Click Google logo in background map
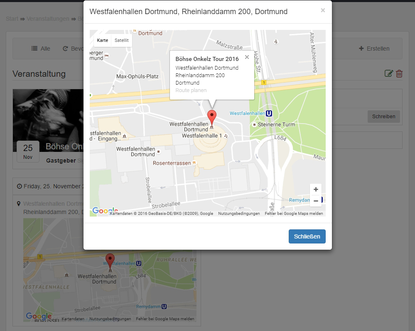415x331 pixels. click(39, 316)
